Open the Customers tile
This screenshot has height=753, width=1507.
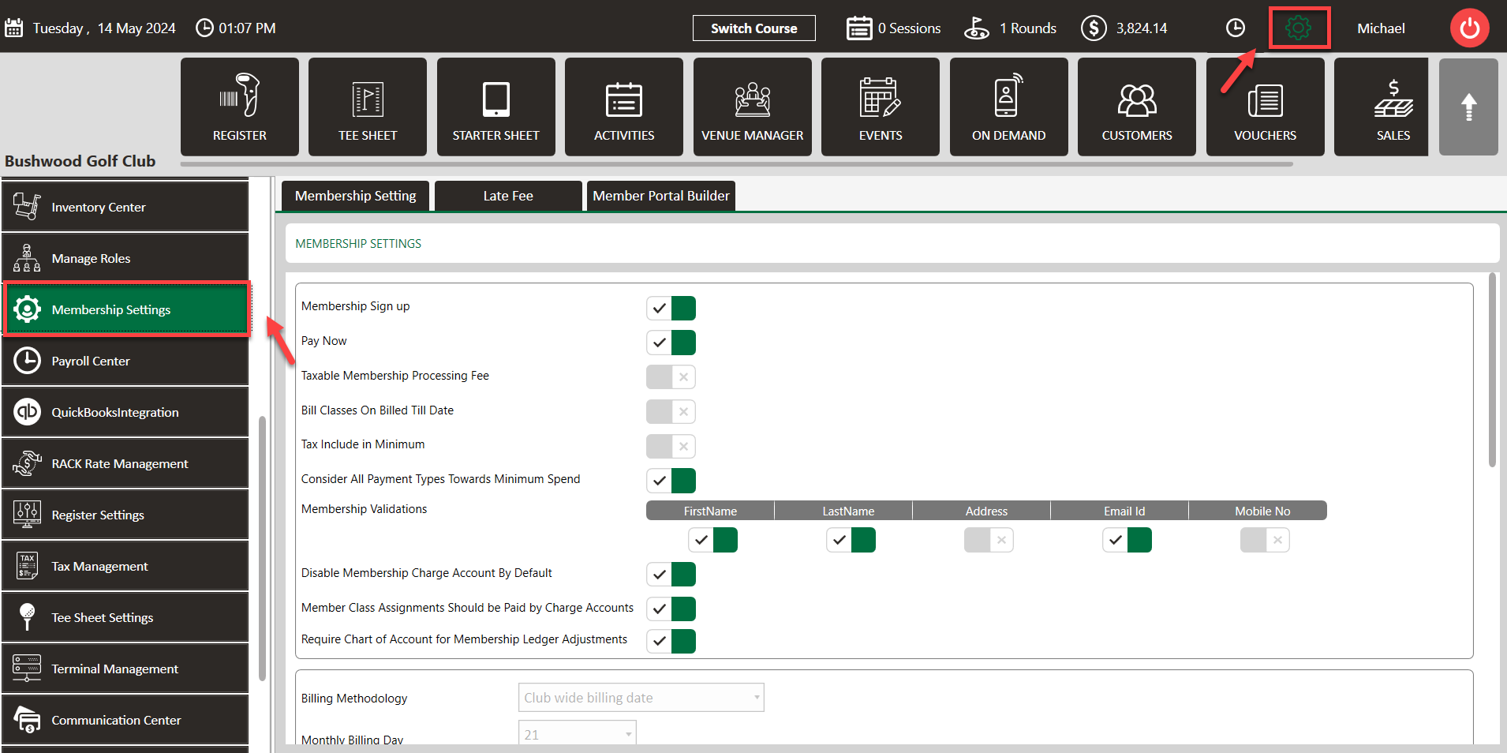click(1137, 107)
